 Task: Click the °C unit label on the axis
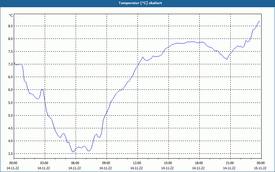pos(11,15)
